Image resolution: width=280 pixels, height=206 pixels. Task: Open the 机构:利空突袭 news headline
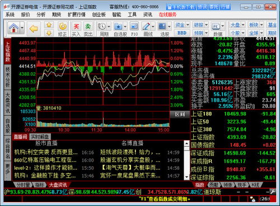click(46, 152)
